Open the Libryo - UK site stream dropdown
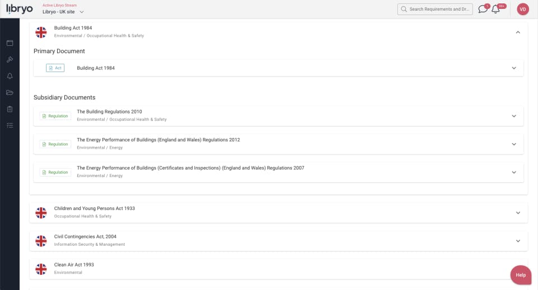This screenshot has width=538, height=290. 63,12
